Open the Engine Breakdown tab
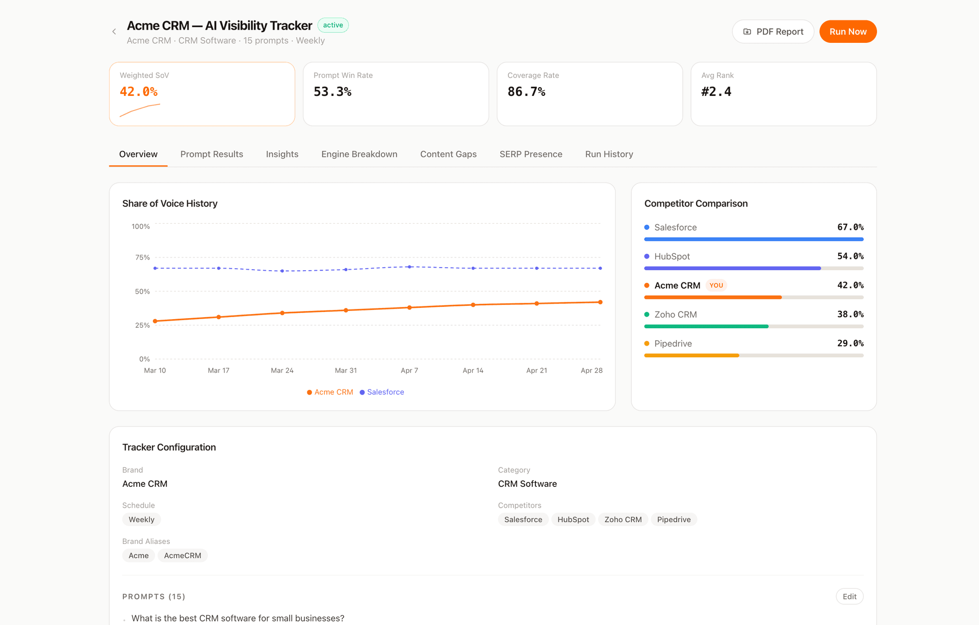 tap(359, 154)
